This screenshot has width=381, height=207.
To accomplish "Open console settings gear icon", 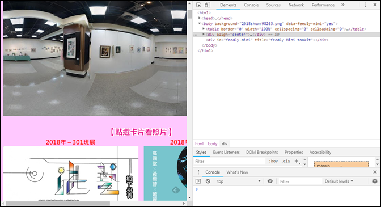I will click(x=375, y=181).
